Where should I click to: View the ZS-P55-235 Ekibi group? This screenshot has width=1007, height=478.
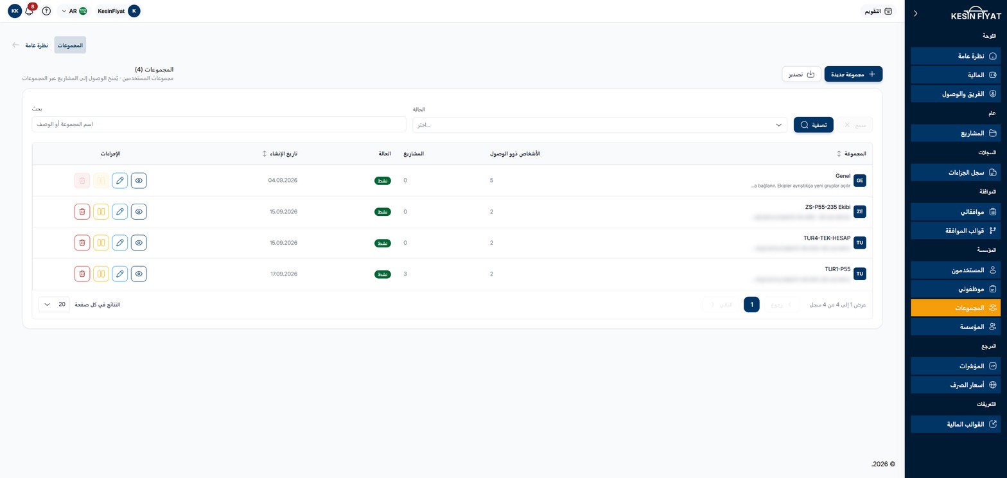[139, 212]
